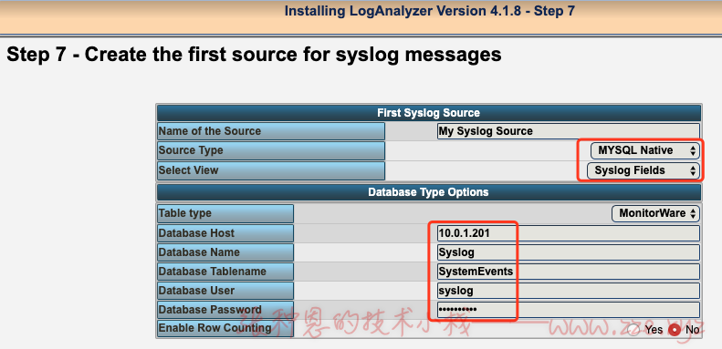Image resolution: width=722 pixels, height=349 pixels.
Task: Click the Database Type Options header
Action: (429, 192)
